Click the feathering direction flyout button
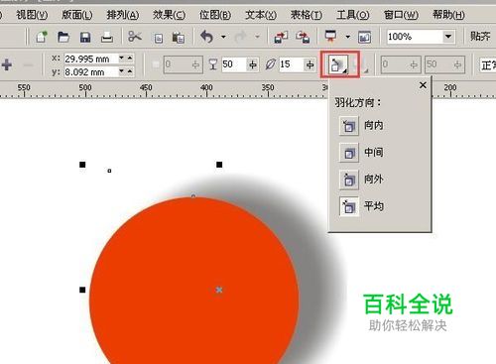The image size is (496, 364). click(339, 64)
